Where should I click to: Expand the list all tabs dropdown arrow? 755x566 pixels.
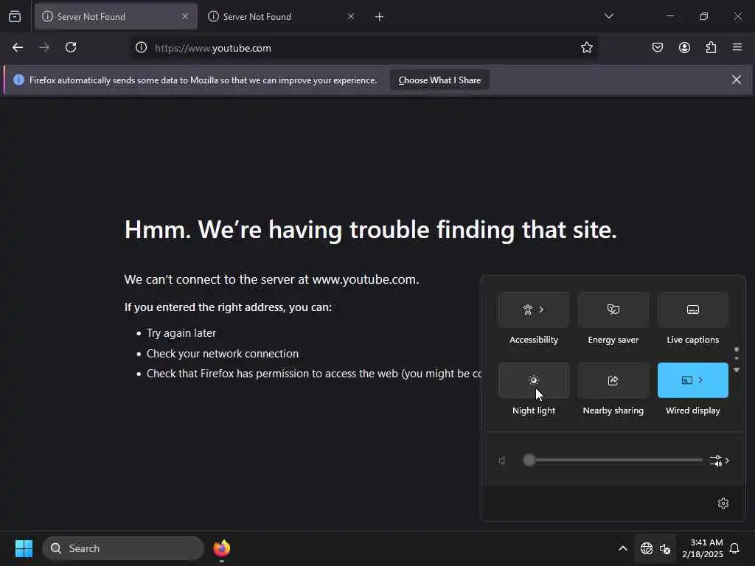[x=609, y=16]
